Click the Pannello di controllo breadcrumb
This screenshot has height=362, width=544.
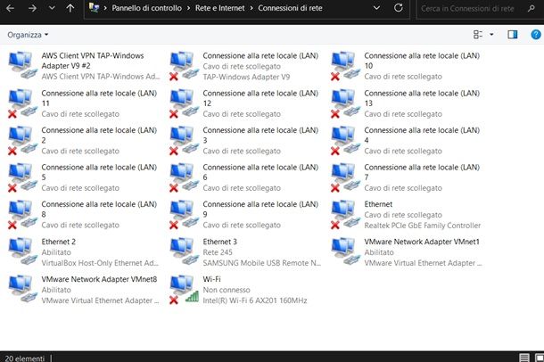pyautogui.click(x=146, y=8)
